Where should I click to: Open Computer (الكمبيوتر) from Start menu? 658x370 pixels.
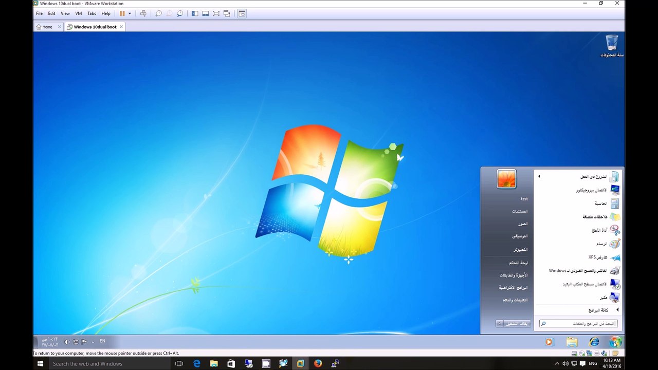click(521, 249)
